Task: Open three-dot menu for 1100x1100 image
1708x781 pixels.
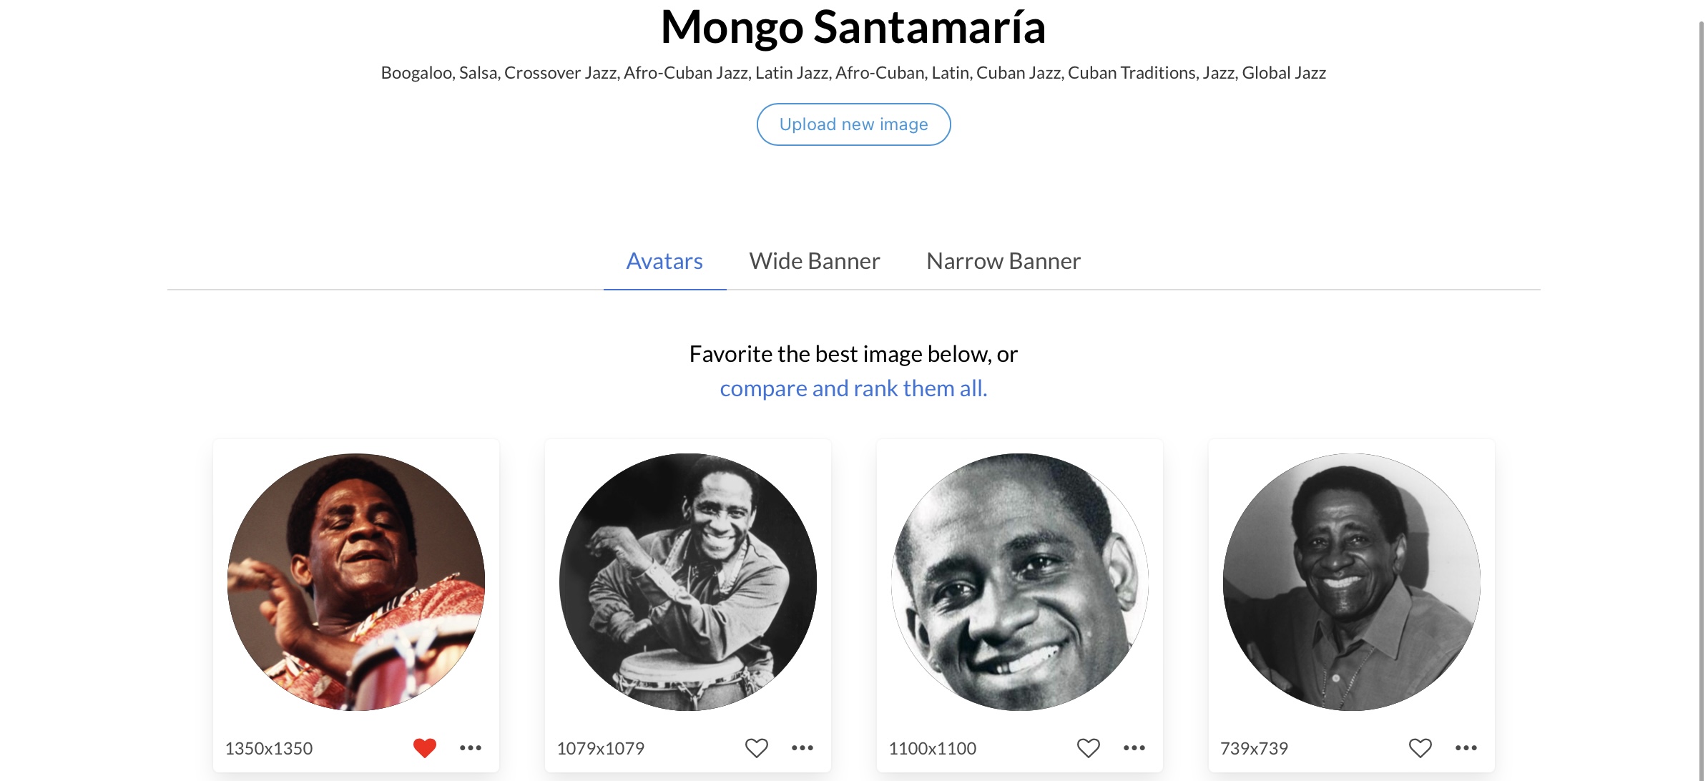Action: (x=1134, y=748)
